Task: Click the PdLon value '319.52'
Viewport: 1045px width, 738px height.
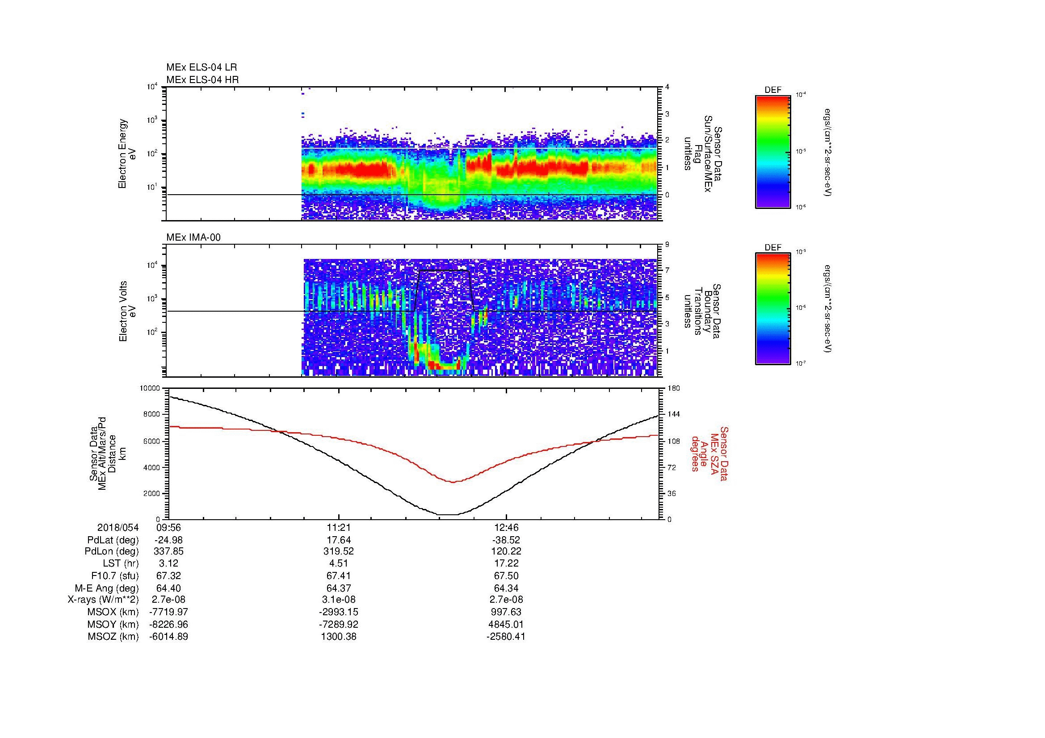Action: (338, 551)
